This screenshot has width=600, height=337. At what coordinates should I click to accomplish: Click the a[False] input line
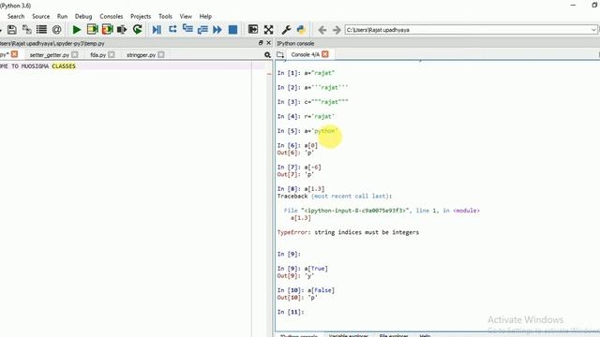(306, 290)
